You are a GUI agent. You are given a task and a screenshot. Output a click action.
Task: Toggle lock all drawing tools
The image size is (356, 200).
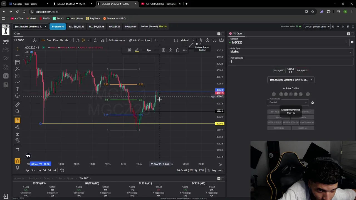[x=17, y=134]
